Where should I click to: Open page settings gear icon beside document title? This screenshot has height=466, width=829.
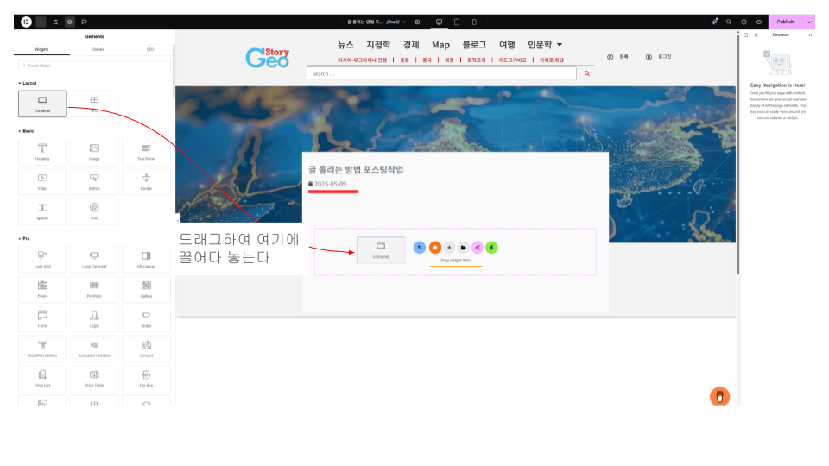click(417, 22)
